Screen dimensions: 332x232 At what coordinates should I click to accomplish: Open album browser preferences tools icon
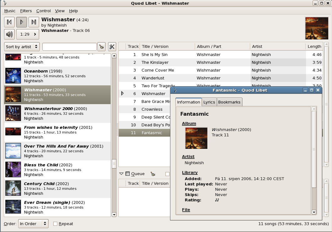(x=112, y=47)
